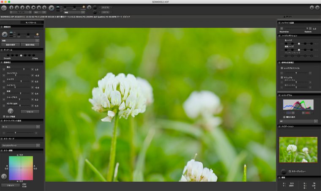Show image information with the i icon
The image size is (321, 191).
(x=11, y=8)
